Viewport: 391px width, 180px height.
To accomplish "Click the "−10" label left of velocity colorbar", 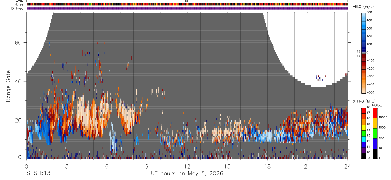I will [x=357, y=56].
